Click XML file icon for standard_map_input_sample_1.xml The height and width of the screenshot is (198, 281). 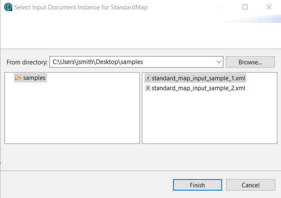coord(148,78)
